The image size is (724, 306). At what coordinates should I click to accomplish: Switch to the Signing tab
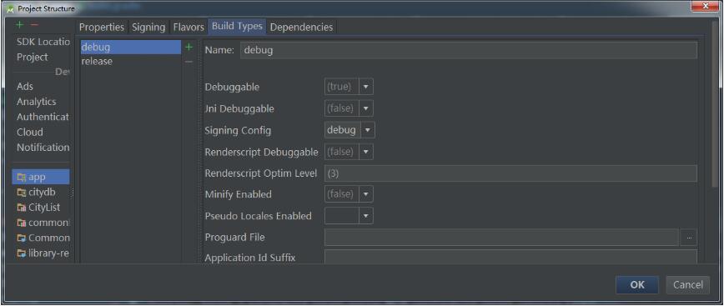[x=148, y=28]
